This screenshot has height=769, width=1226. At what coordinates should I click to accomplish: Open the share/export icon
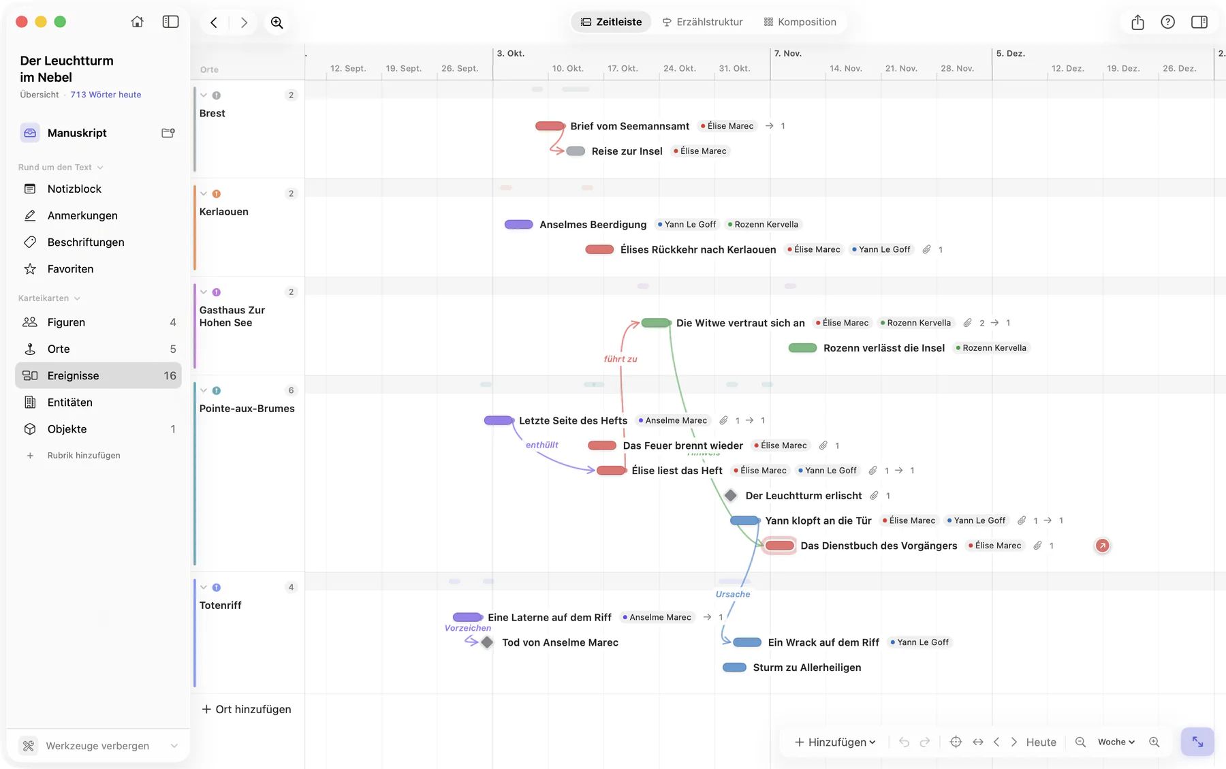[x=1137, y=22]
